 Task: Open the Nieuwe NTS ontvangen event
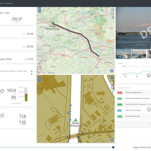133,111
